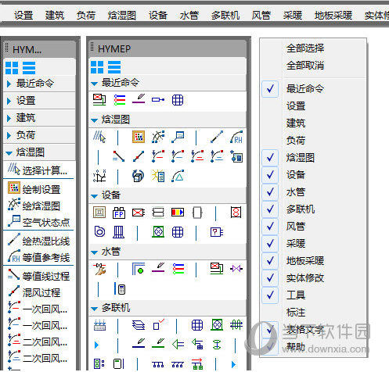Click the wrench icon in 水管 section
389x372 pixels.
coord(99,269)
